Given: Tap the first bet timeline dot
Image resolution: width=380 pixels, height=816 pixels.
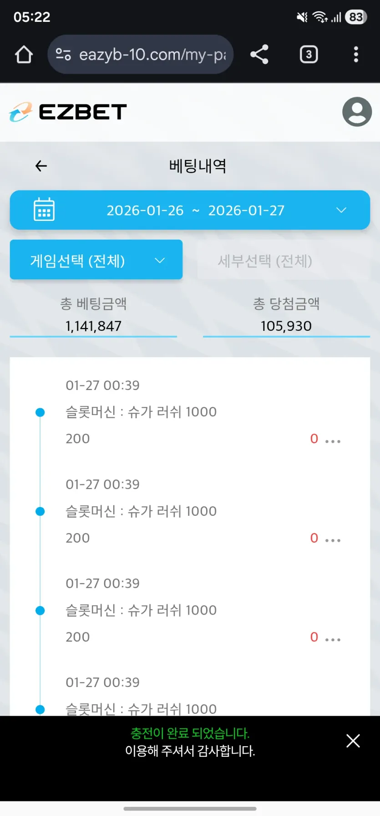Looking at the screenshot, I should coord(40,412).
